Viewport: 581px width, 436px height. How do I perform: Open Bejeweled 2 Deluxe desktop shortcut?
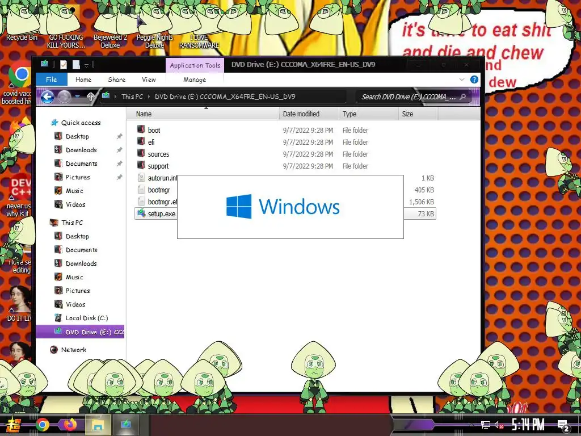[110, 27]
